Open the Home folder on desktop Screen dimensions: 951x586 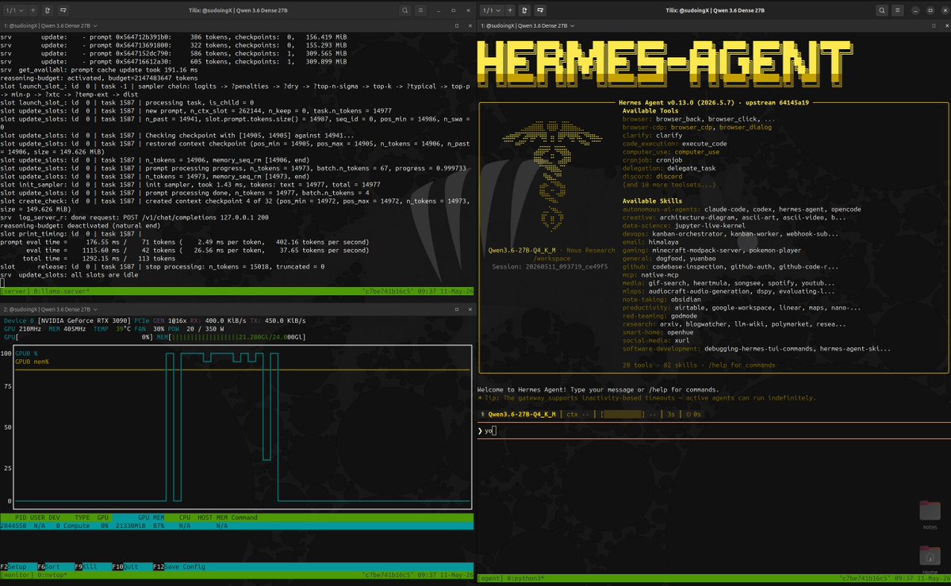(x=930, y=559)
